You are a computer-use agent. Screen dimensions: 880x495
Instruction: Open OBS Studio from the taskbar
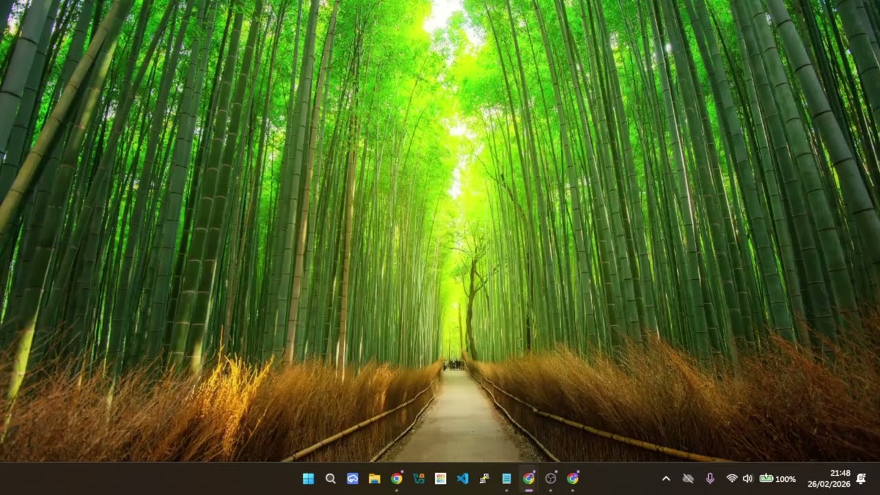tap(551, 478)
